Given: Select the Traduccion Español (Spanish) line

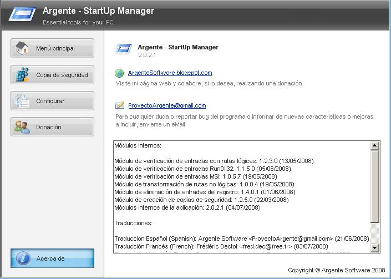Looking at the screenshot, I should coord(242,239).
